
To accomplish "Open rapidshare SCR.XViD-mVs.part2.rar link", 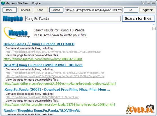I will coord(55,76).
